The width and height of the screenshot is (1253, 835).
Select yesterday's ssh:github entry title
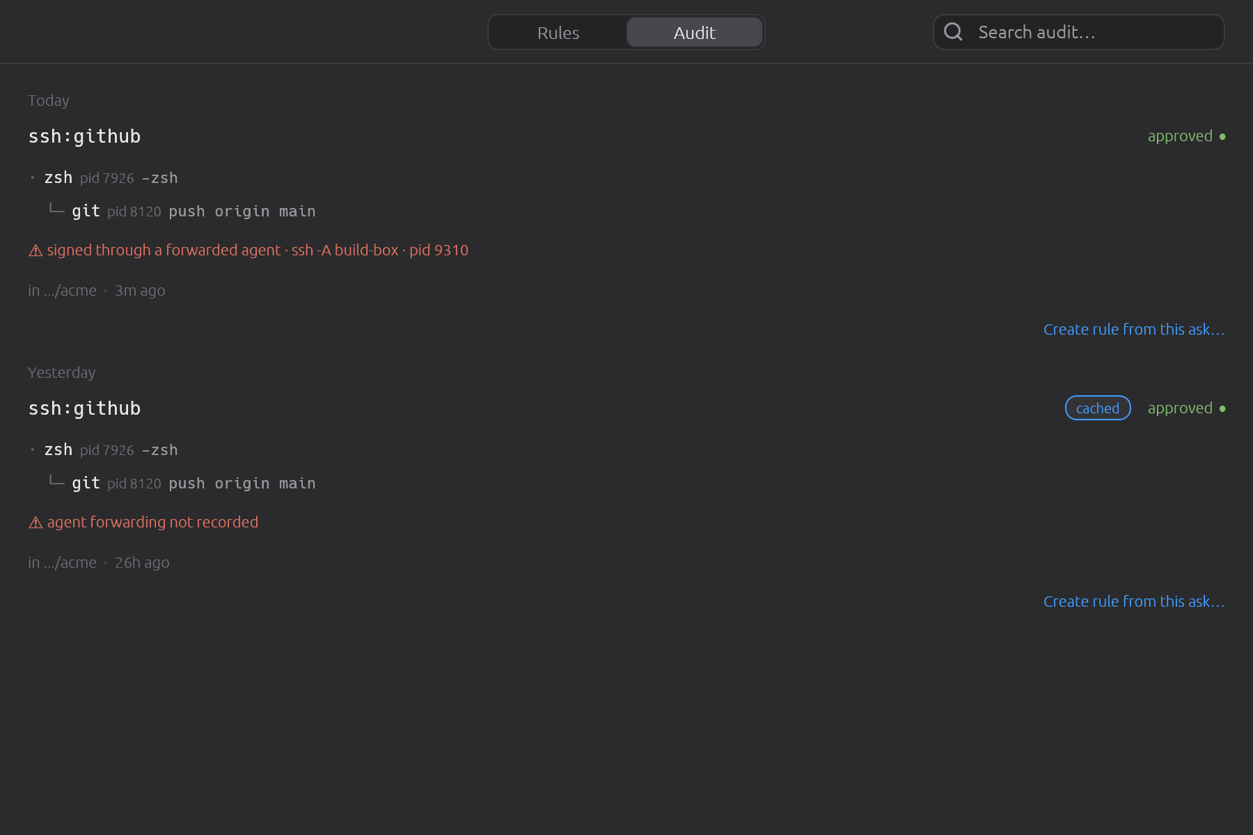[x=84, y=408]
